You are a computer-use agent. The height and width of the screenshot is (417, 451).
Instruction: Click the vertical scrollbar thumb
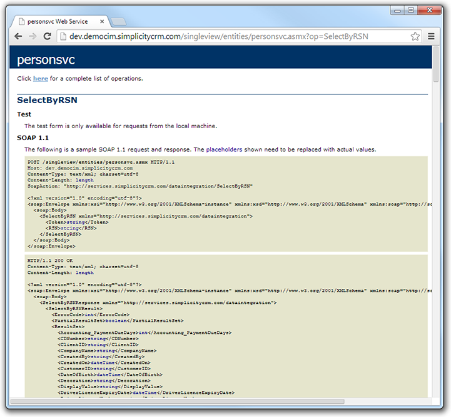[436, 64]
